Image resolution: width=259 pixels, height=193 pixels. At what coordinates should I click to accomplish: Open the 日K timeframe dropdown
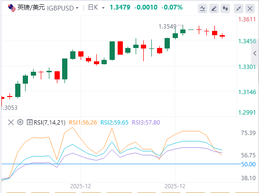(96, 8)
